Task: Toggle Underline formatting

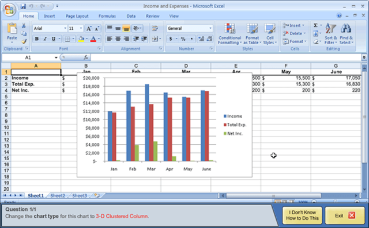Action: tap(54, 38)
